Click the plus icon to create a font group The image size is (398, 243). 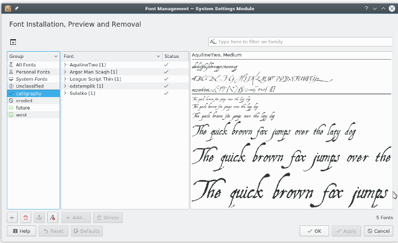pos(13,217)
